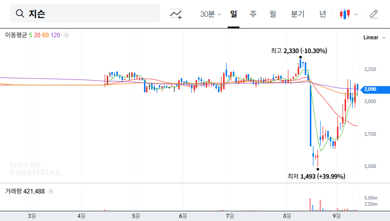Click the 2.50m volume axis label

tap(371, 204)
